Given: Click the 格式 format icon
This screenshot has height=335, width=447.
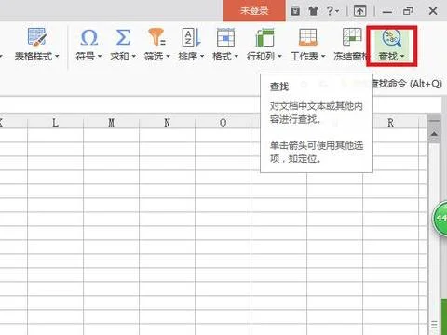Looking at the screenshot, I should (x=225, y=37).
